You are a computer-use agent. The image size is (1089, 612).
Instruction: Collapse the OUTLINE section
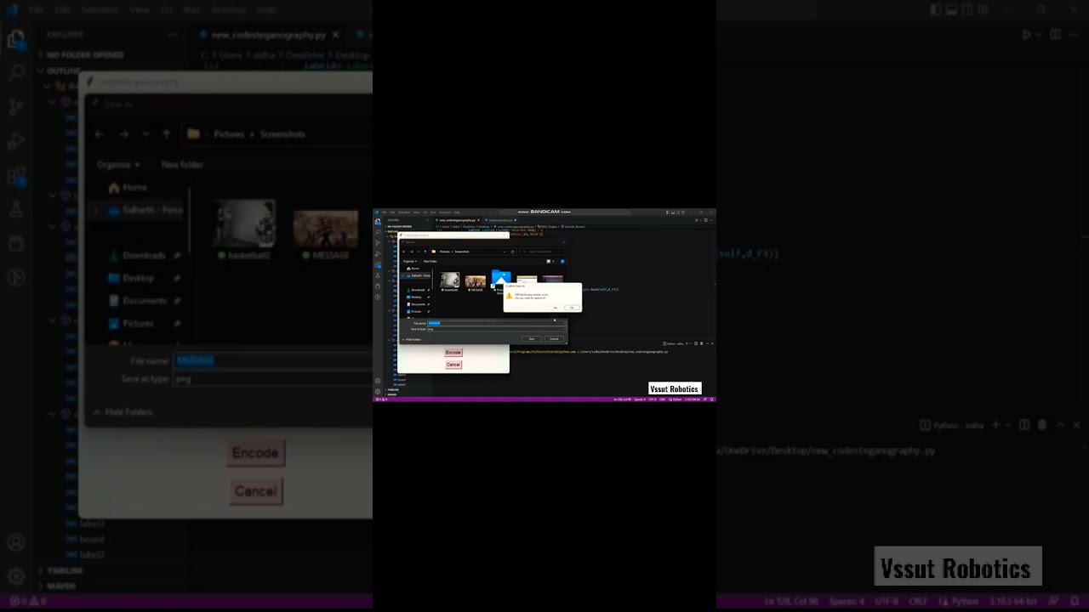point(393,230)
